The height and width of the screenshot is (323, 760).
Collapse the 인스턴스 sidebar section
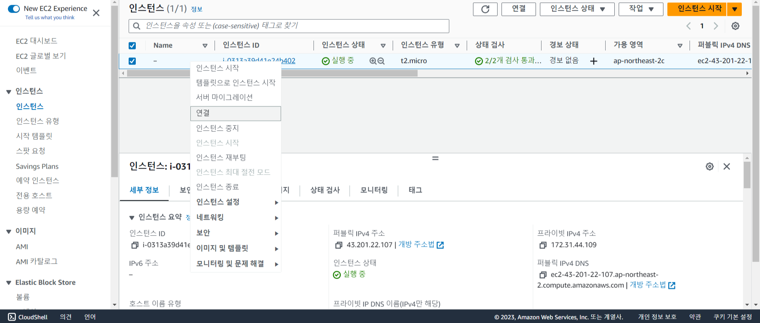[x=9, y=92]
